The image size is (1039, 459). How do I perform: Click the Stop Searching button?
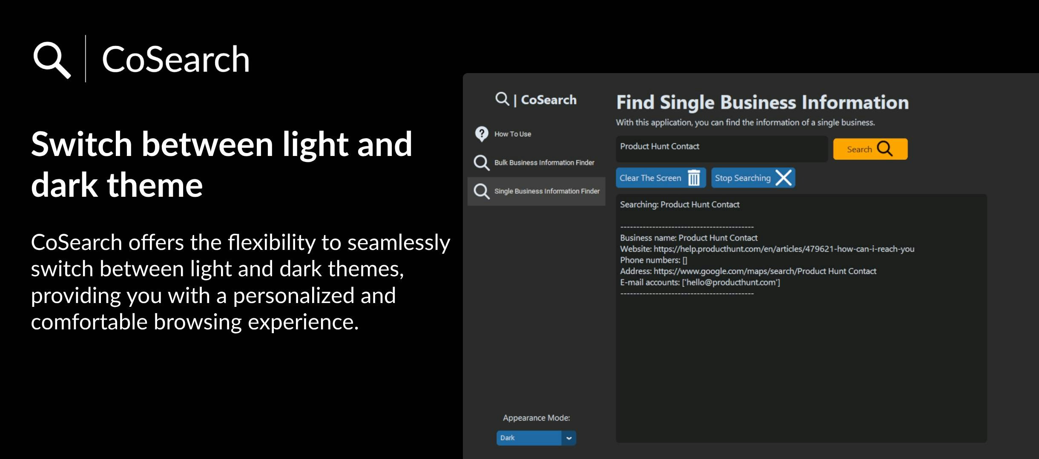click(x=753, y=178)
